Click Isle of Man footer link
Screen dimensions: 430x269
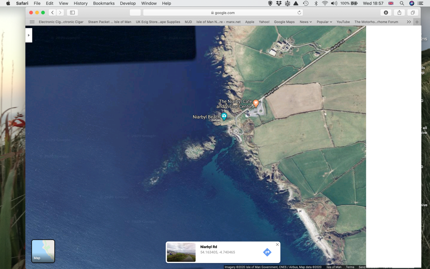(334, 267)
